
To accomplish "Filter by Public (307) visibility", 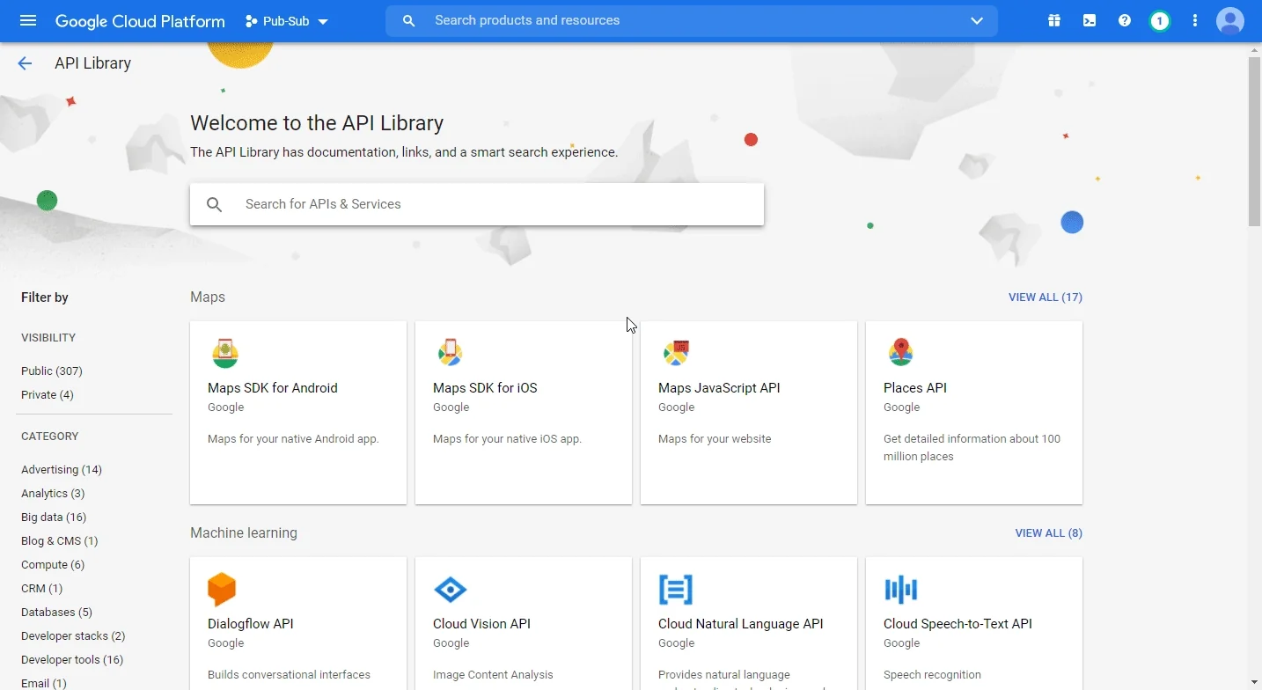I will point(52,371).
